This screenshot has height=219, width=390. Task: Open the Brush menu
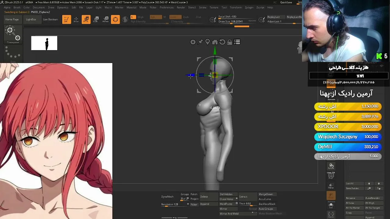[x=17, y=7]
